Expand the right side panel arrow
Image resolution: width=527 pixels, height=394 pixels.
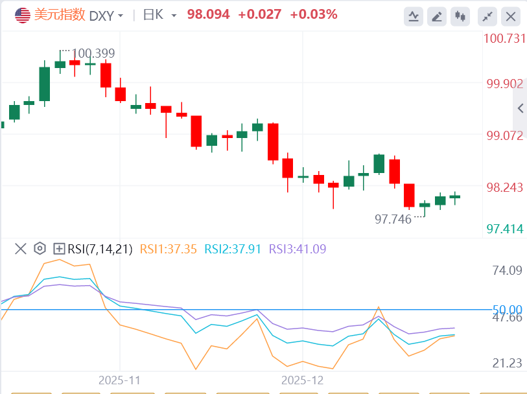[x=519, y=108]
